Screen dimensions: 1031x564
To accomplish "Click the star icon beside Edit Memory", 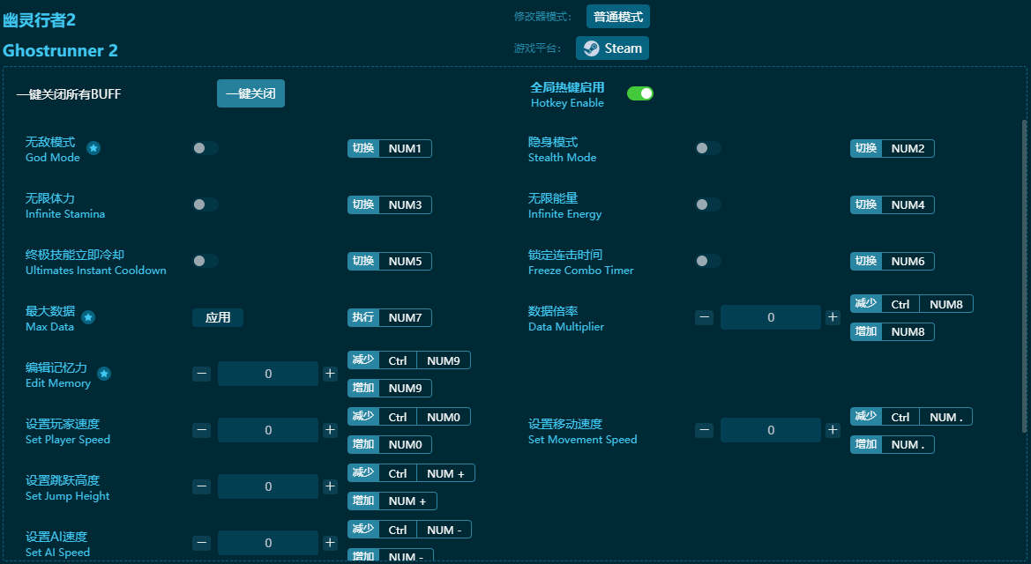I will (104, 374).
